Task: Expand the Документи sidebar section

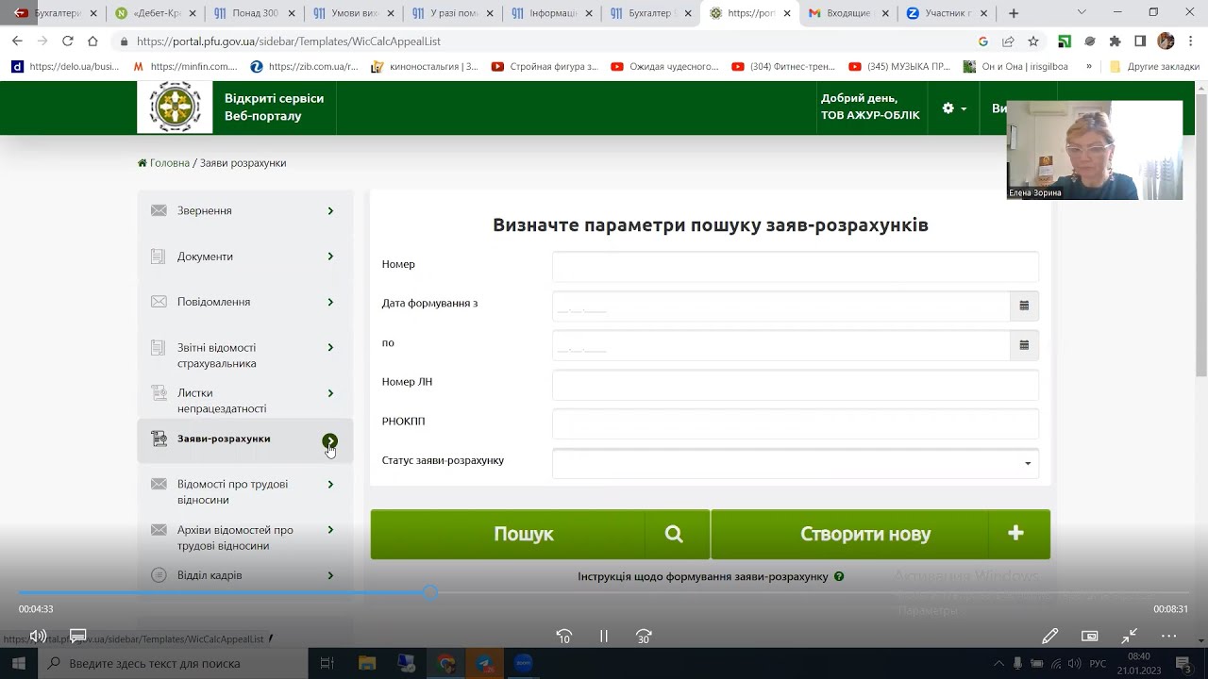Action: [330, 257]
